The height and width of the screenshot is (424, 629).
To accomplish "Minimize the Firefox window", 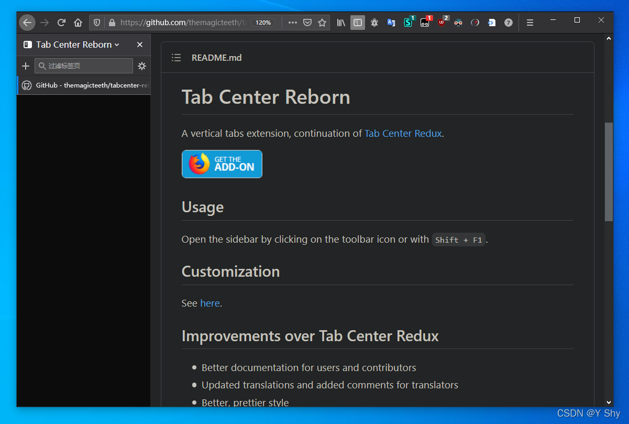I will (x=553, y=20).
